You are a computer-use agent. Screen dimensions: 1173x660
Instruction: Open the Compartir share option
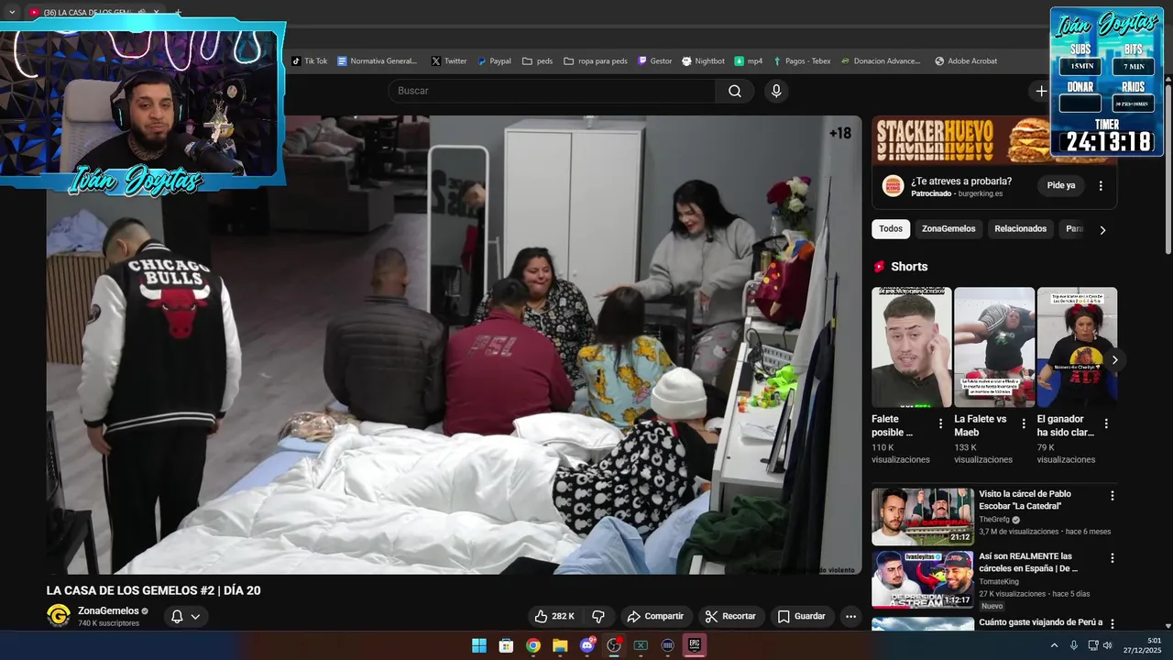pyautogui.click(x=655, y=616)
